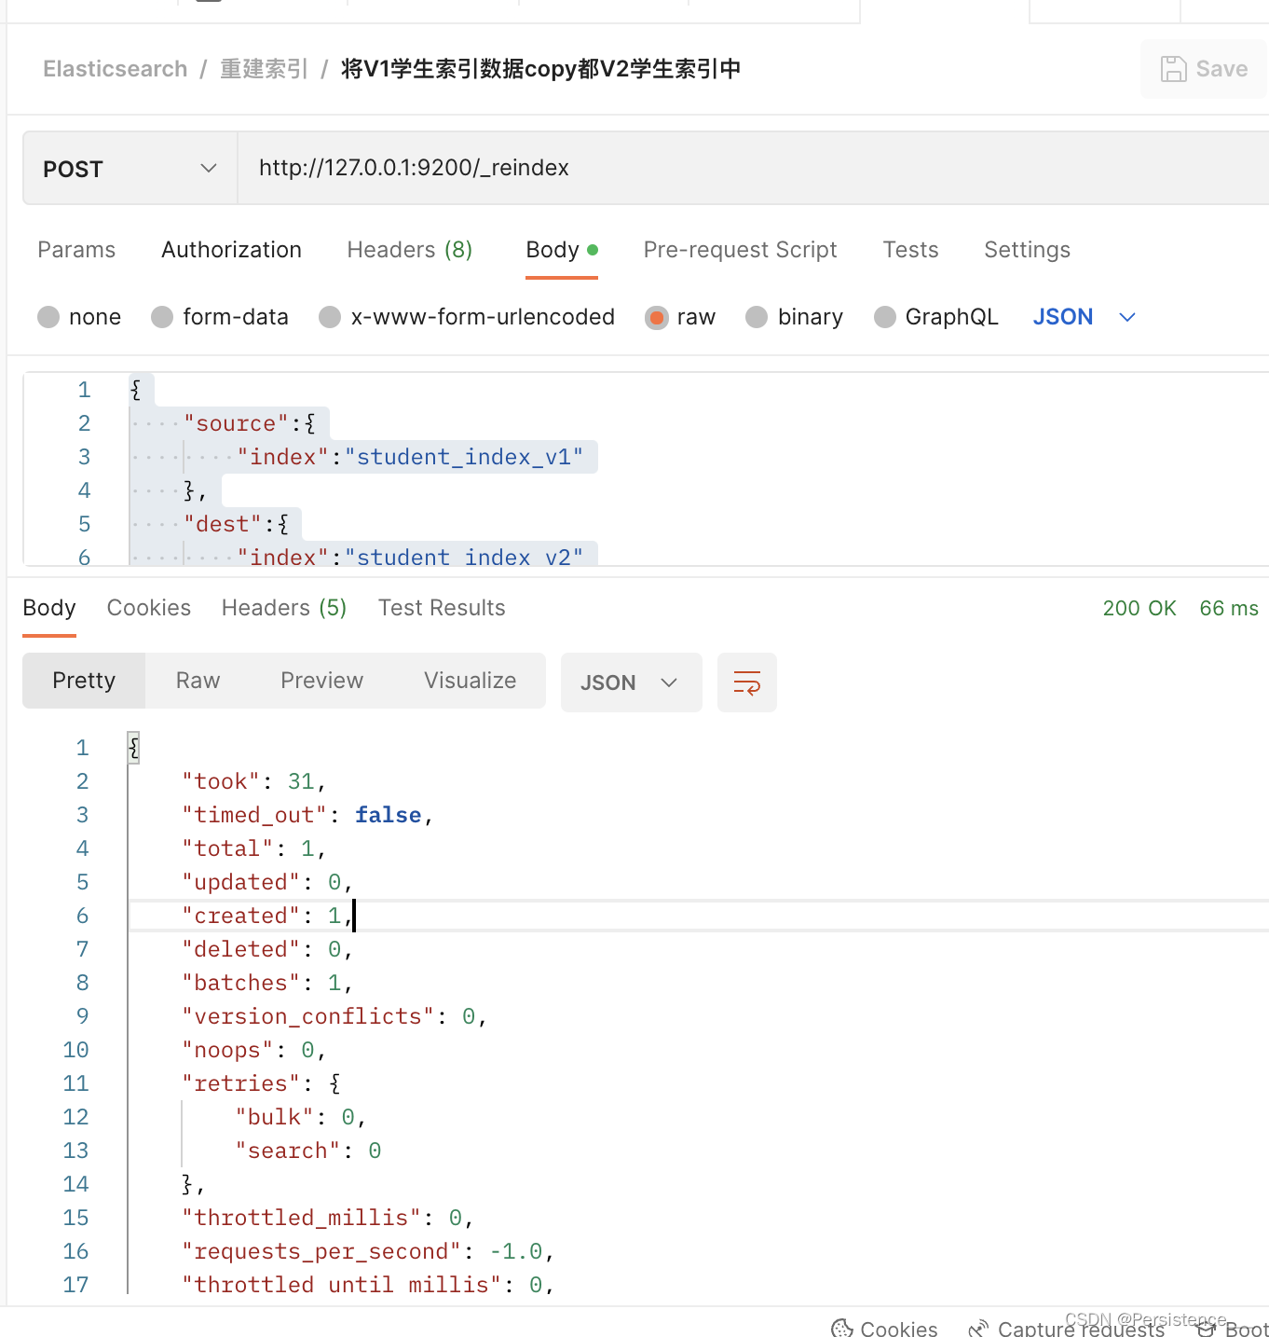The image size is (1269, 1337).
Task: Open the Settings tab
Action: click(x=1028, y=250)
